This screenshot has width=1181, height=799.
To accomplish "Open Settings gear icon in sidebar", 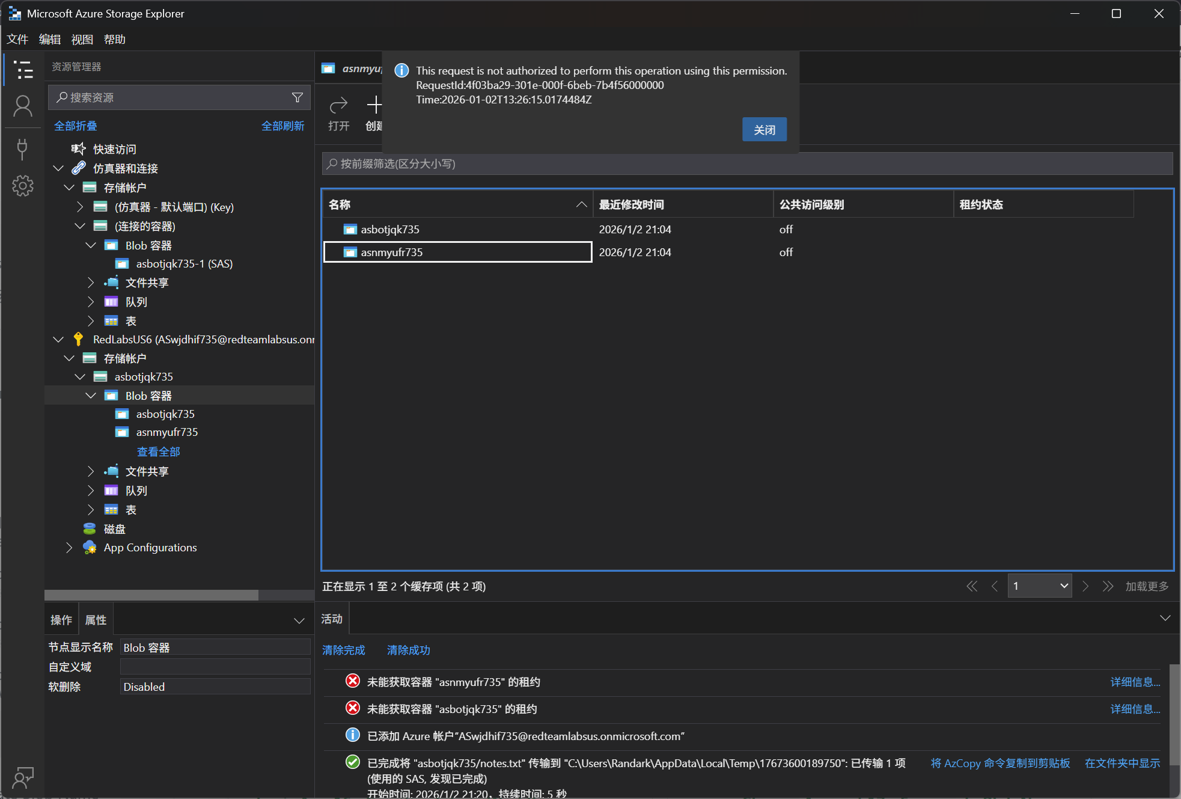I will point(23,186).
